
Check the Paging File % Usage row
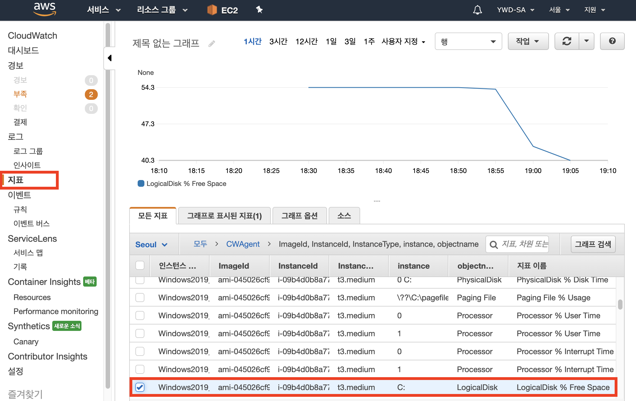tap(140, 298)
